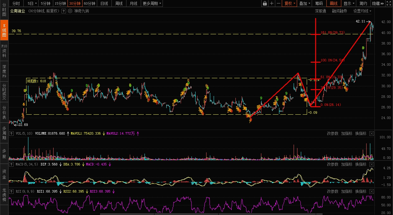Click the 100.0%(34.54) Fibonacci level label
This screenshot has width=393, height=215.
pyautogui.click(x=333, y=60)
